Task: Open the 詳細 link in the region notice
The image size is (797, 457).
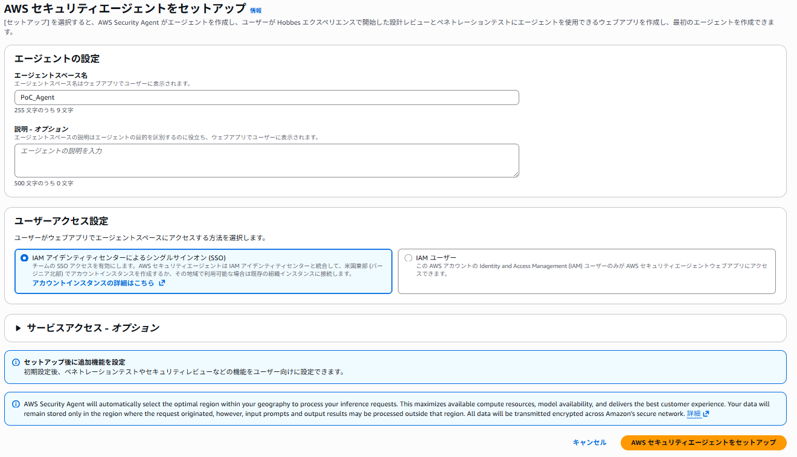Action: 693,414
